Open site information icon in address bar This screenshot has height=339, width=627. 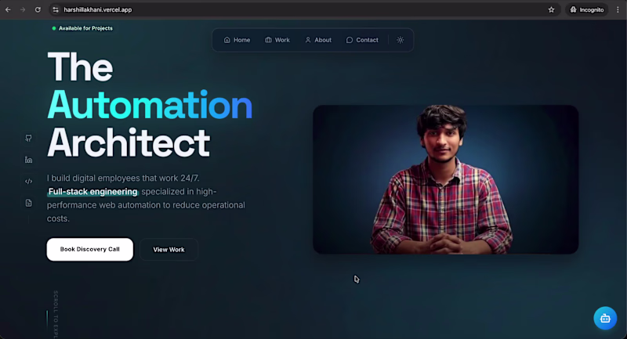[x=56, y=9]
